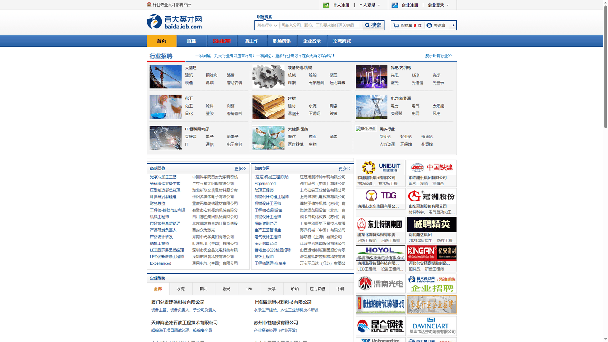This screenshot has height=342, width=608.
Task: Select the 激光 tab in 企业热聘
Action: pyautogui.click(x=226, y=289)
